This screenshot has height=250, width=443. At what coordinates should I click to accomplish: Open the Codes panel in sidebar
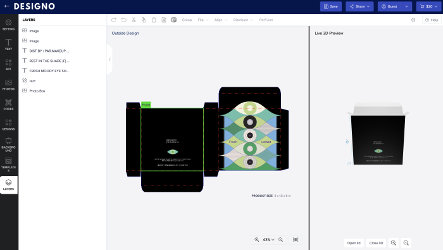click(x=8, y=105)
